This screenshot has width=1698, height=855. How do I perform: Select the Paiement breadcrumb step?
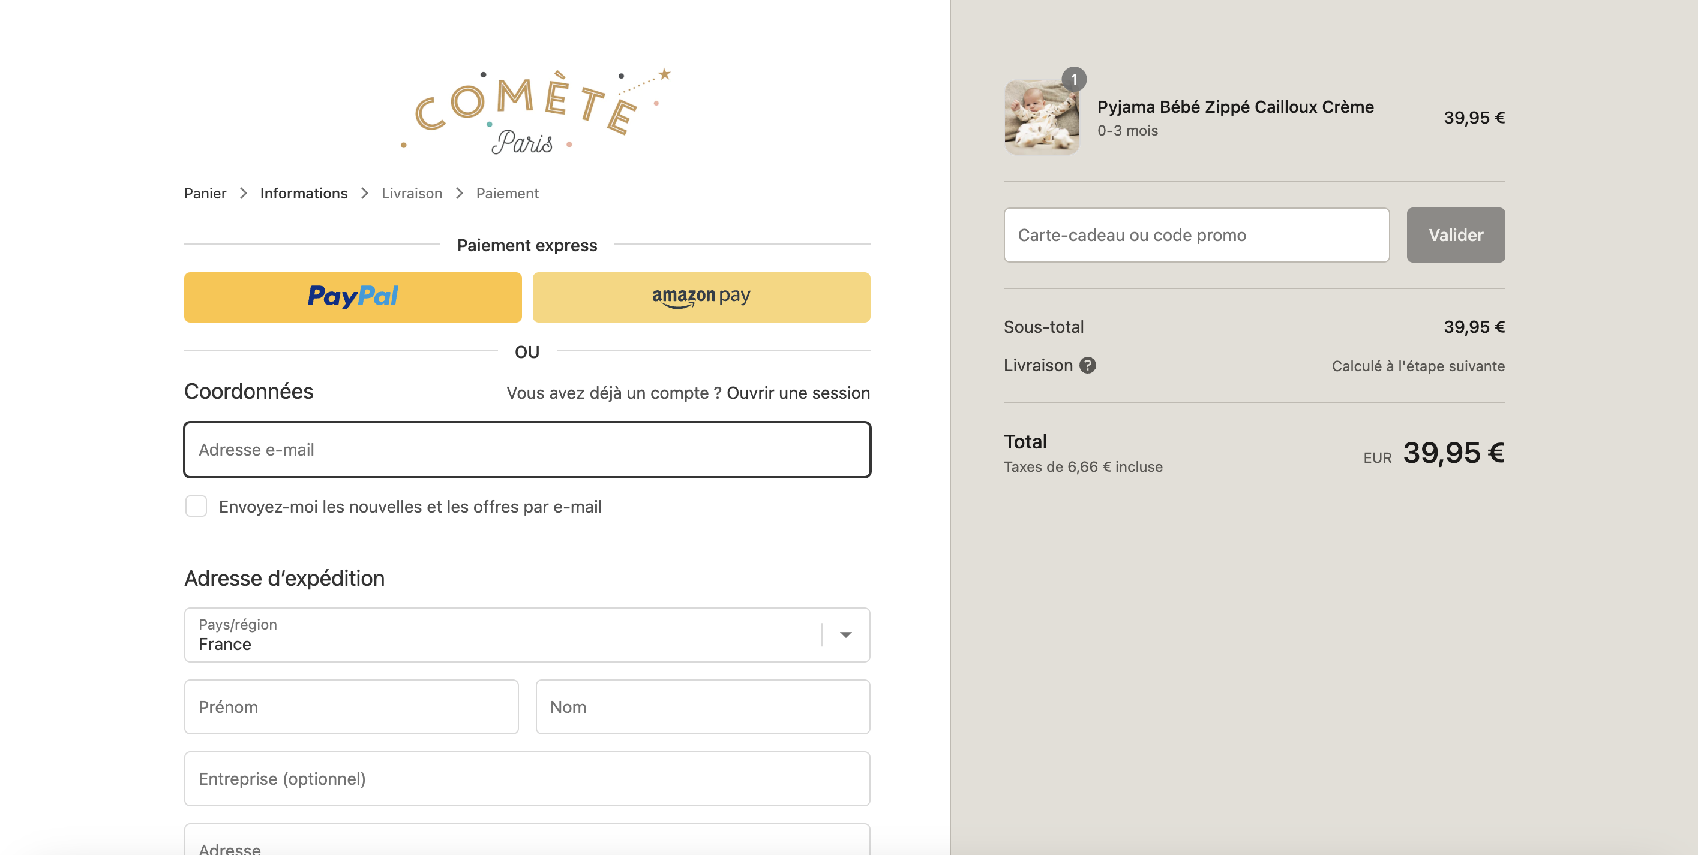[508, 193]
